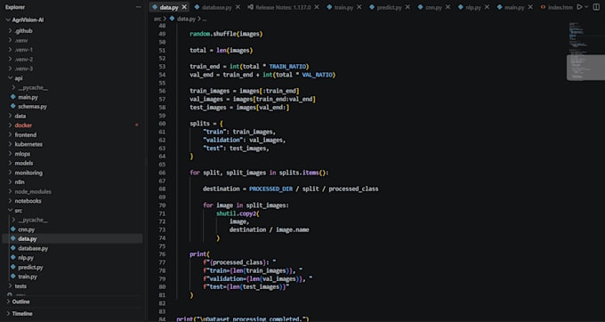Select data.py in the Explorer tree
The width and height of the screenshot is (605, 322).
pyautogui.click(x=73, y=238)
